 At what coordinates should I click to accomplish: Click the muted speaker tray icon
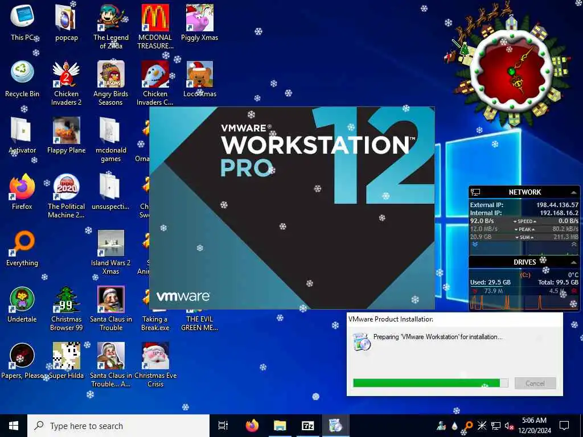509,426
